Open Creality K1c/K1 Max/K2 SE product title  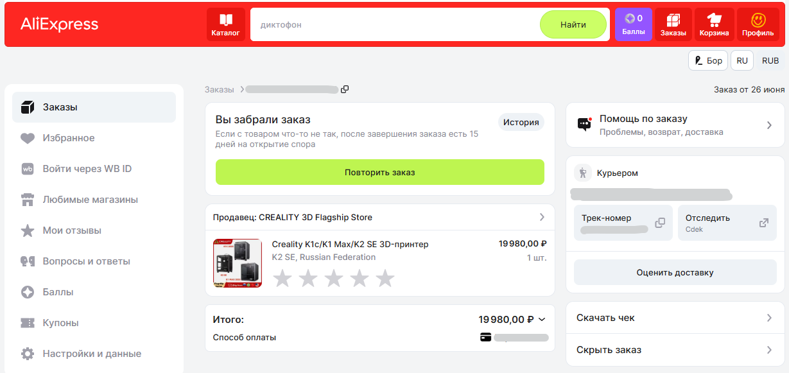(350, 244)
